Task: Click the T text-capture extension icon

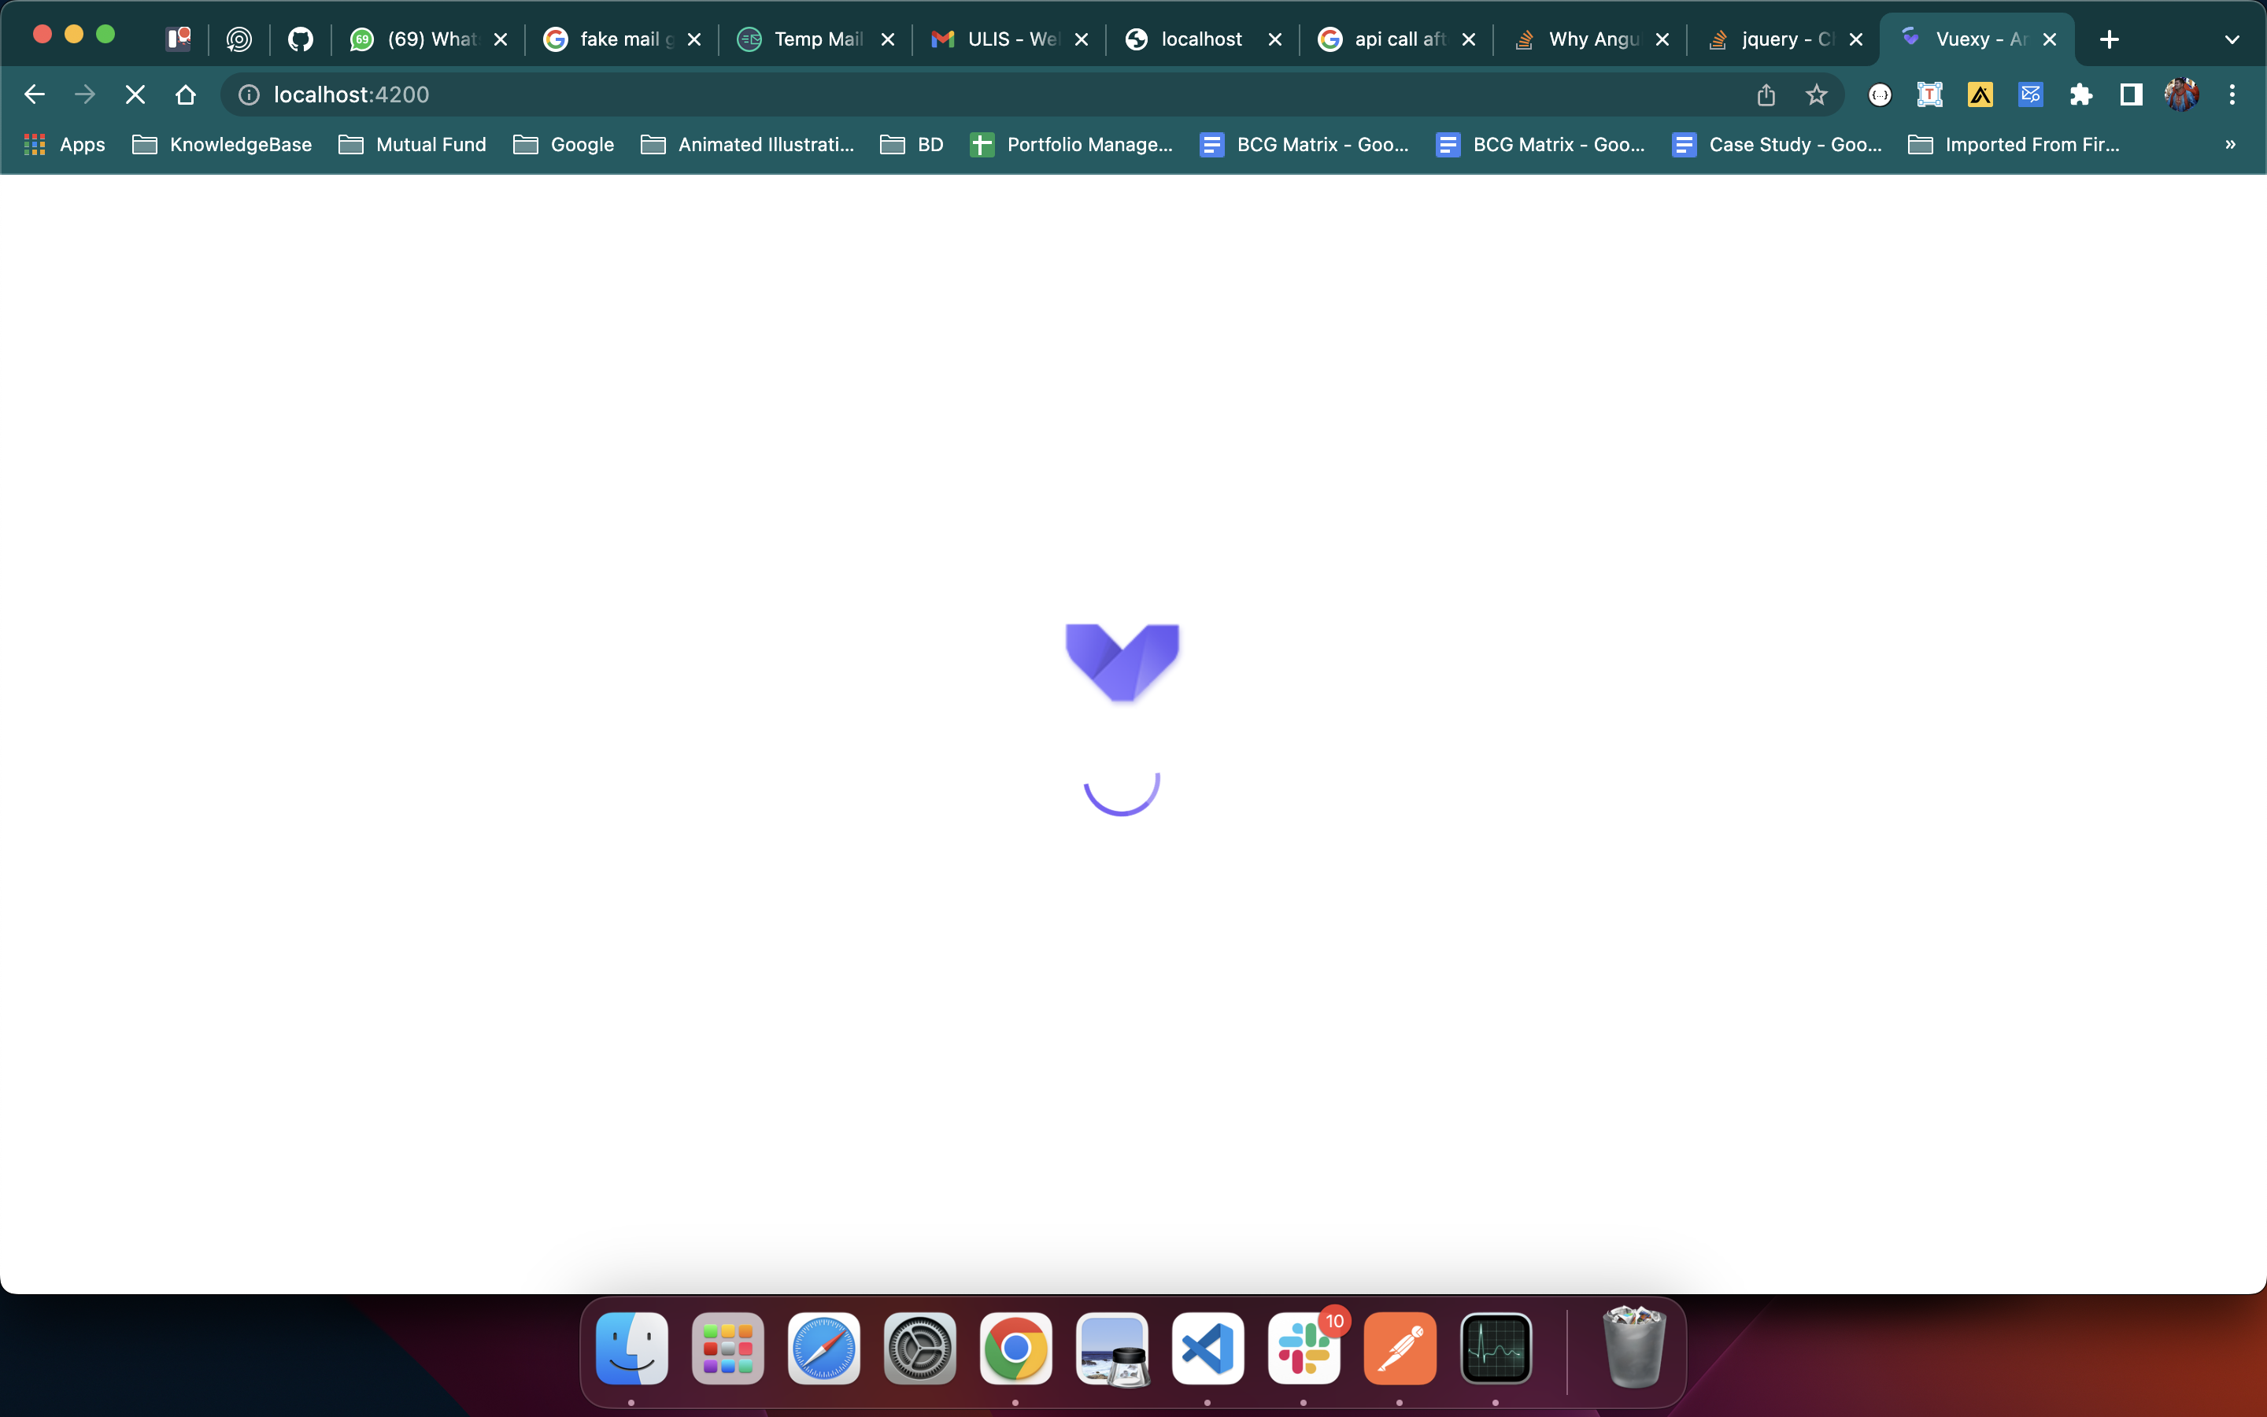Action: (x=1930, y=94)
